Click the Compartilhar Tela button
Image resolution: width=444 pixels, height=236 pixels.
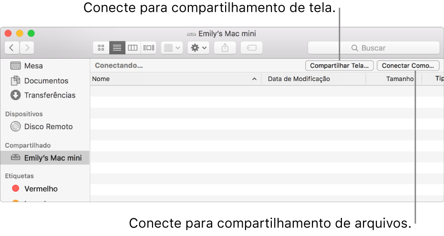click(339, 66)
